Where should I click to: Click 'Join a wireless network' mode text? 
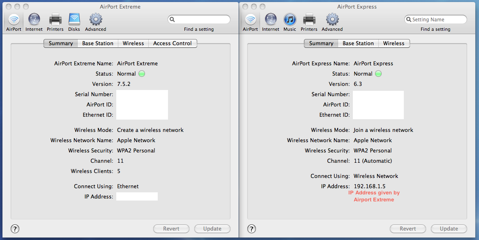tap(383, 130)
